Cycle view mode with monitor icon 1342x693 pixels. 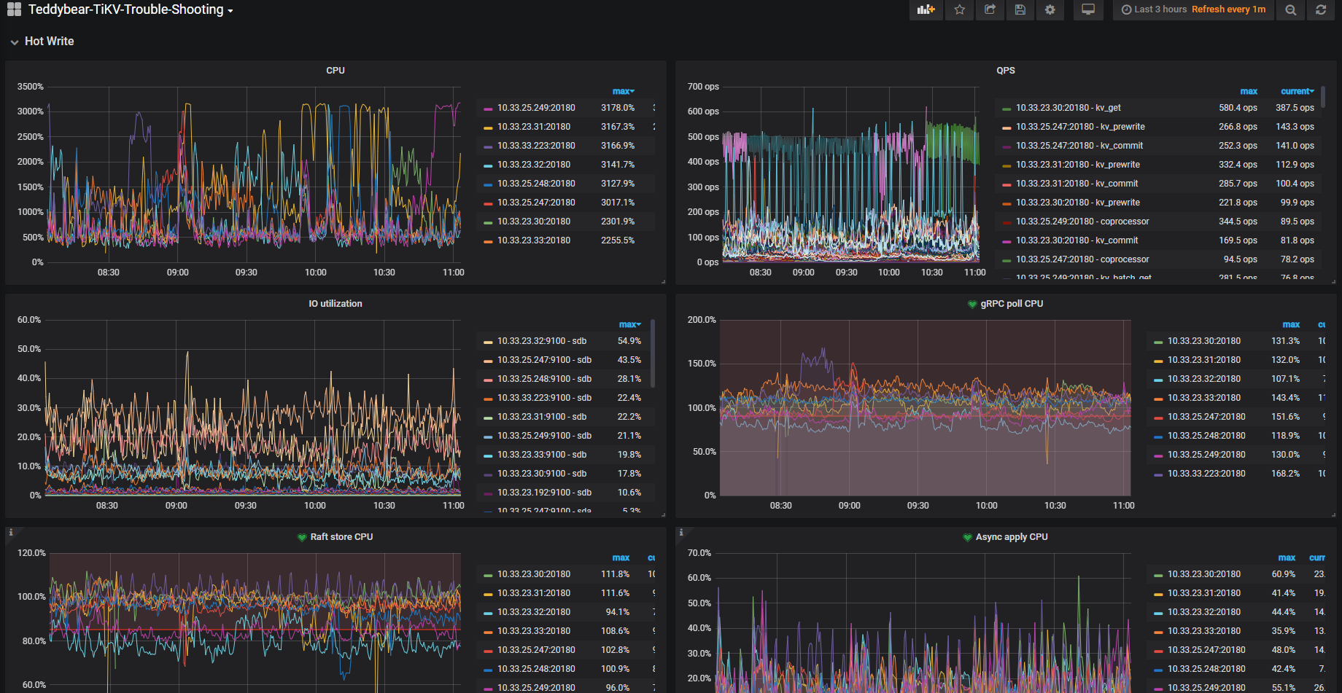(x=1087, y=9)
